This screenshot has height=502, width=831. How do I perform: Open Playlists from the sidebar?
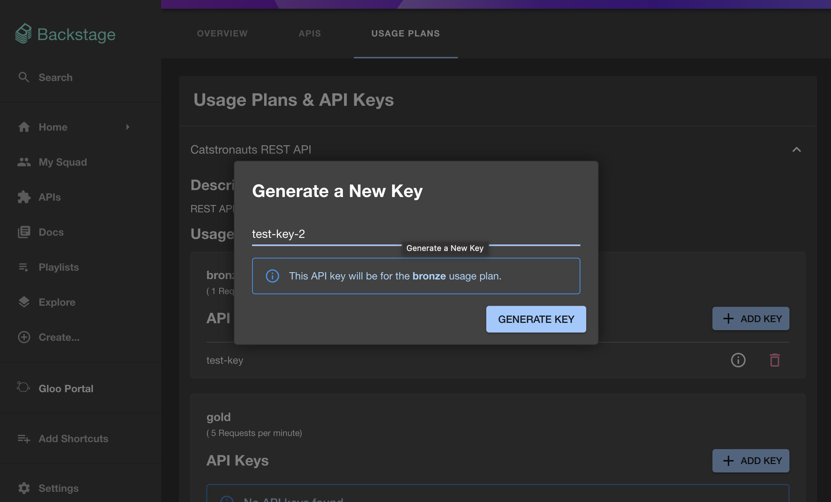[59, 267]
